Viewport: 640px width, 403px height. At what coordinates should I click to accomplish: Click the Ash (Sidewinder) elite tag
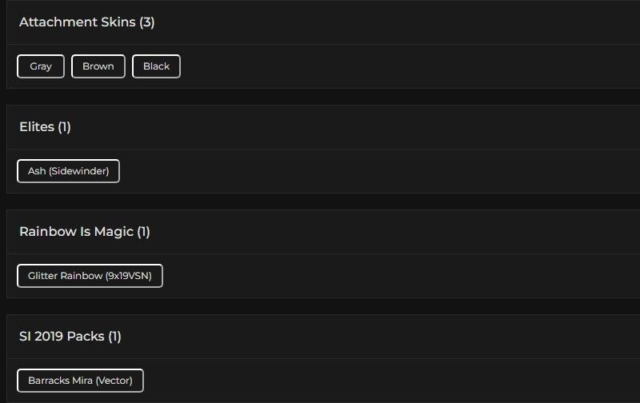[68, 171]
